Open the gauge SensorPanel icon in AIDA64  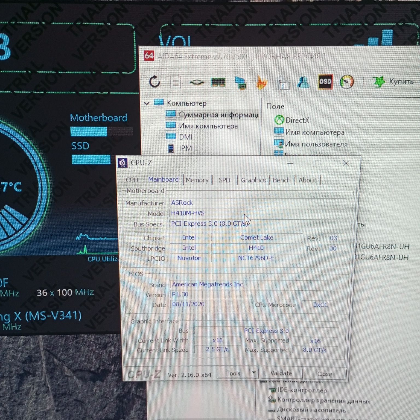click(x=346, y=81)
